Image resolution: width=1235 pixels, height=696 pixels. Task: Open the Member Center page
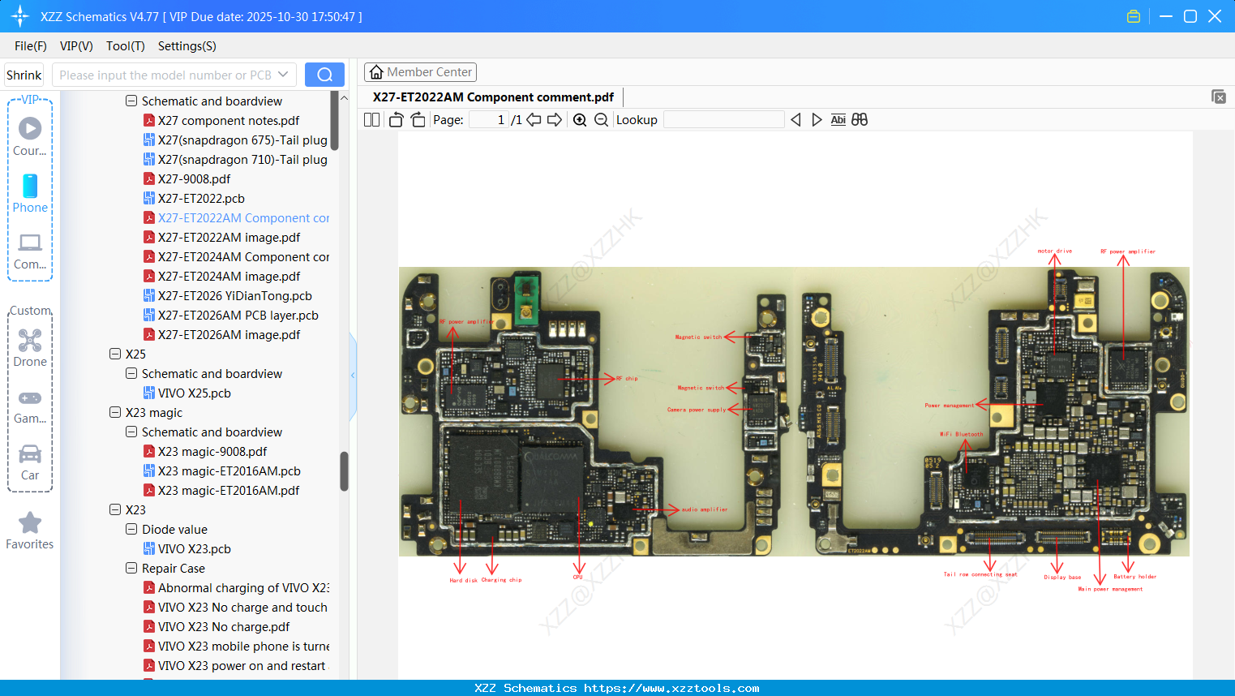420,71
